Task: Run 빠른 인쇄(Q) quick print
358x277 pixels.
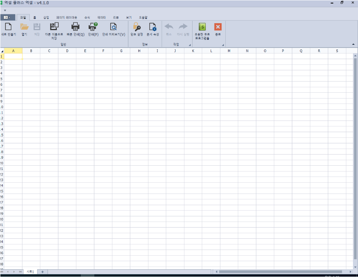Action: [x=75, y=27]
